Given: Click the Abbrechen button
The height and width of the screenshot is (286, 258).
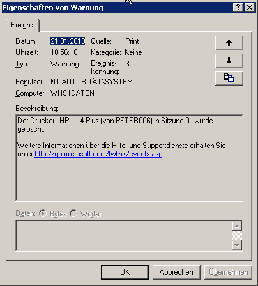Looking at the screenshot, I should [176, 272].
